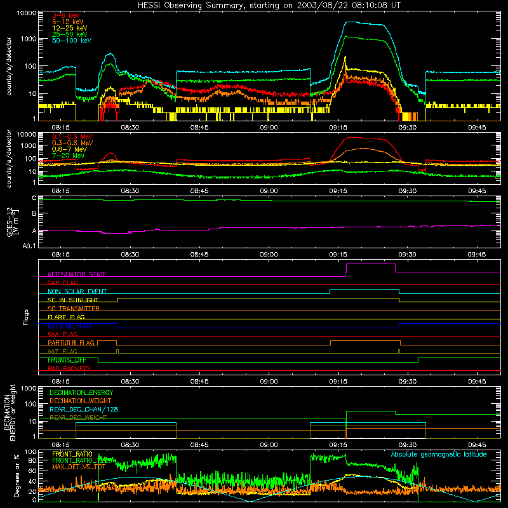The image size is (508, 508).
Task: Click the FRONTS_OFF flag label
Action: coord(67,360)
